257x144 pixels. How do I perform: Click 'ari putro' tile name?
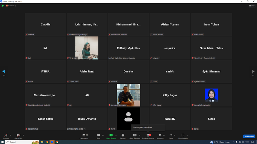click(x=170, y=48)
